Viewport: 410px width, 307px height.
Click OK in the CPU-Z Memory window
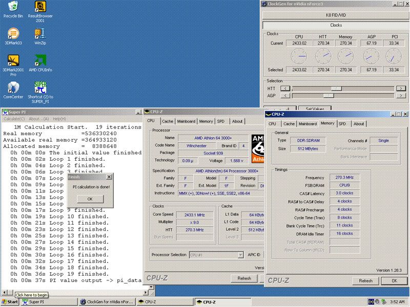point(394,281)
